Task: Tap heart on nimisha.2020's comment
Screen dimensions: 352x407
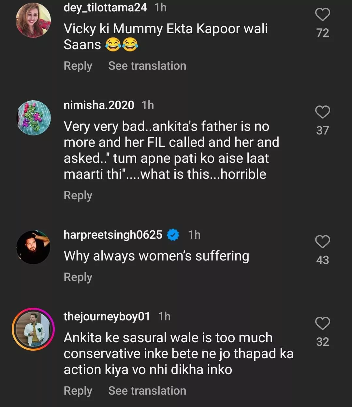Action: click(x=323, y=112)
